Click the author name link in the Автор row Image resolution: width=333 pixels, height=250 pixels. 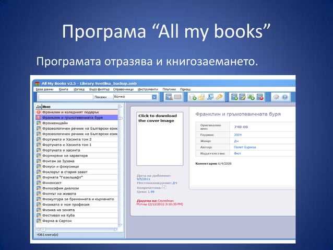245,147
